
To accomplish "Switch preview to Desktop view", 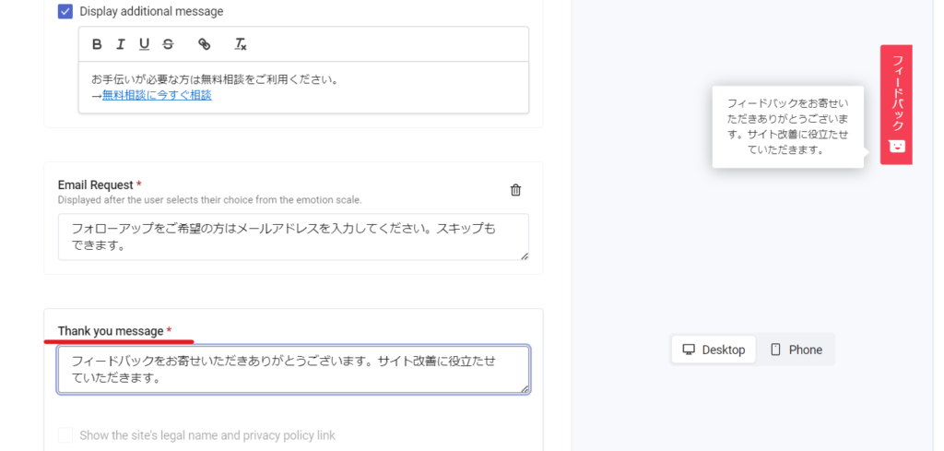I will pos(714,350).
